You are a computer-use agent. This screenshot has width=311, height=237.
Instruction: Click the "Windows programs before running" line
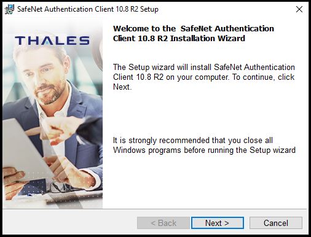[204, 150]
